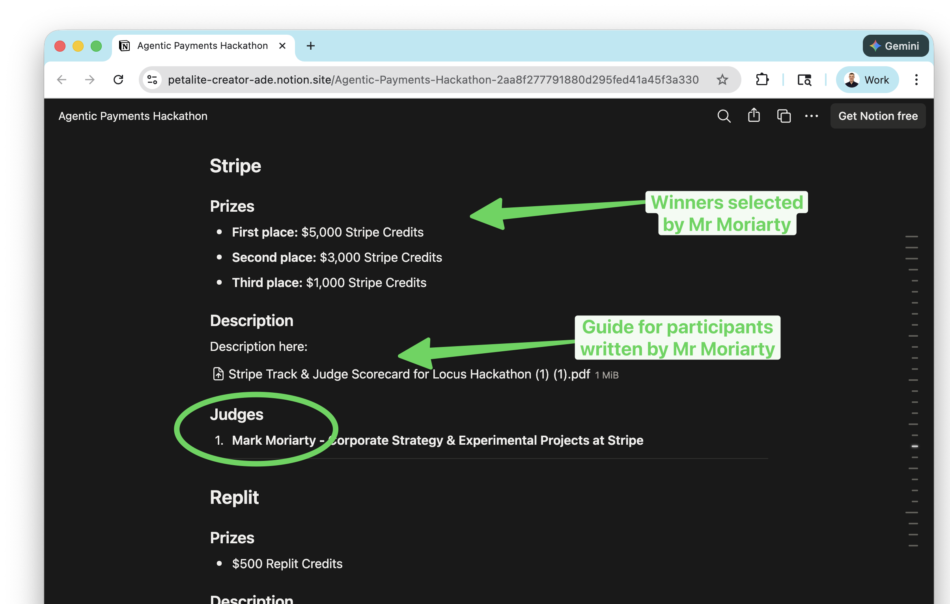This screenshot has height=604, width=950.
Task: Click the browser back arrow
Action: point(62,80)
